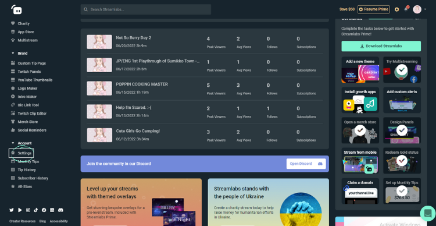Viewport: 436px width, 226px height.
Task: Open the Not So Berry Day 2 stream thumbnail
Action: [x=99, y=42]
